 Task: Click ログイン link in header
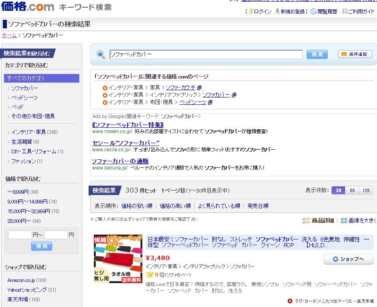click(263, 12)
